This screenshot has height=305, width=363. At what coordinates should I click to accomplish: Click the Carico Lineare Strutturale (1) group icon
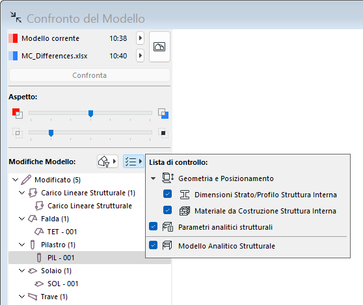coord(33,193)
